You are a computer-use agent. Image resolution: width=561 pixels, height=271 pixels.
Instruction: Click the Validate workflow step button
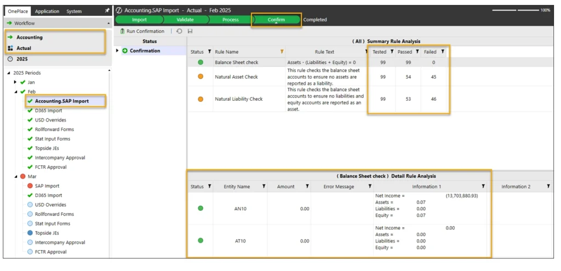185,20
